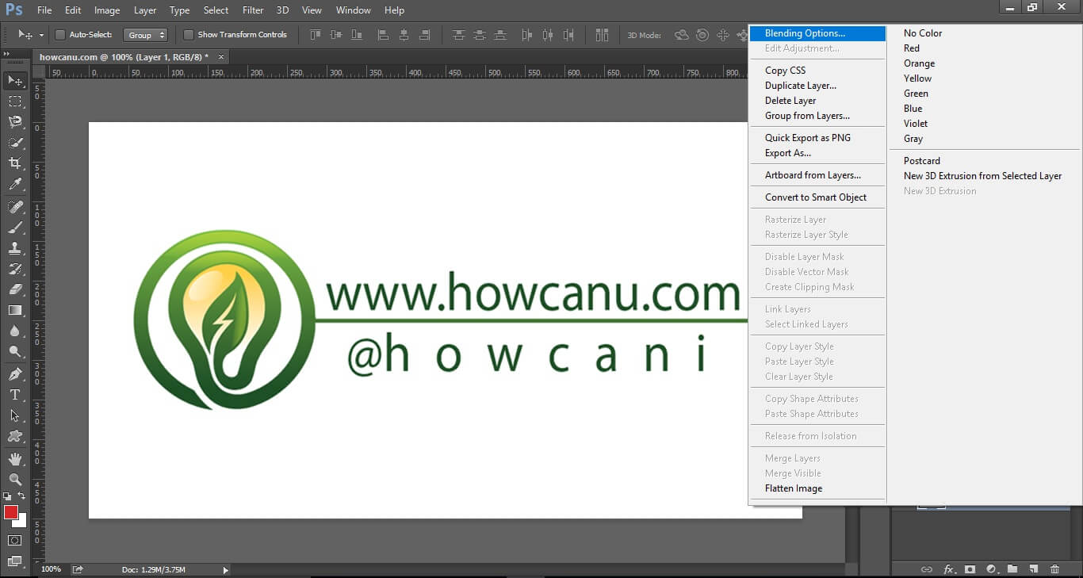The width and height of the screenshot is (1083, 578).
Task: Select the Brush tool
Action: 15,228
